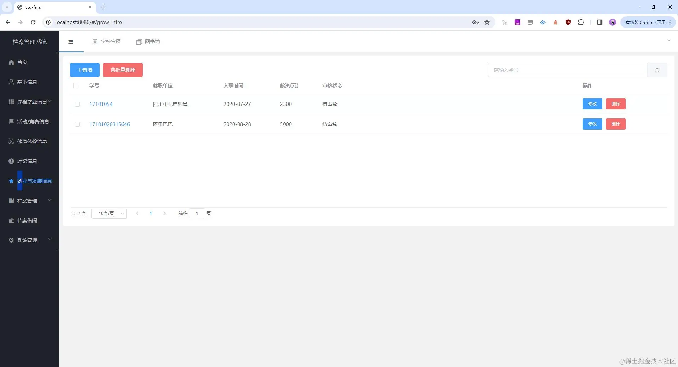Go to previous page arrow

pos(137,213)
